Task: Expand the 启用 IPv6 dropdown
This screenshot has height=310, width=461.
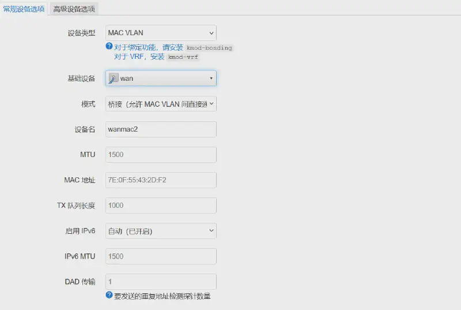Action: (x=161, y=231)
